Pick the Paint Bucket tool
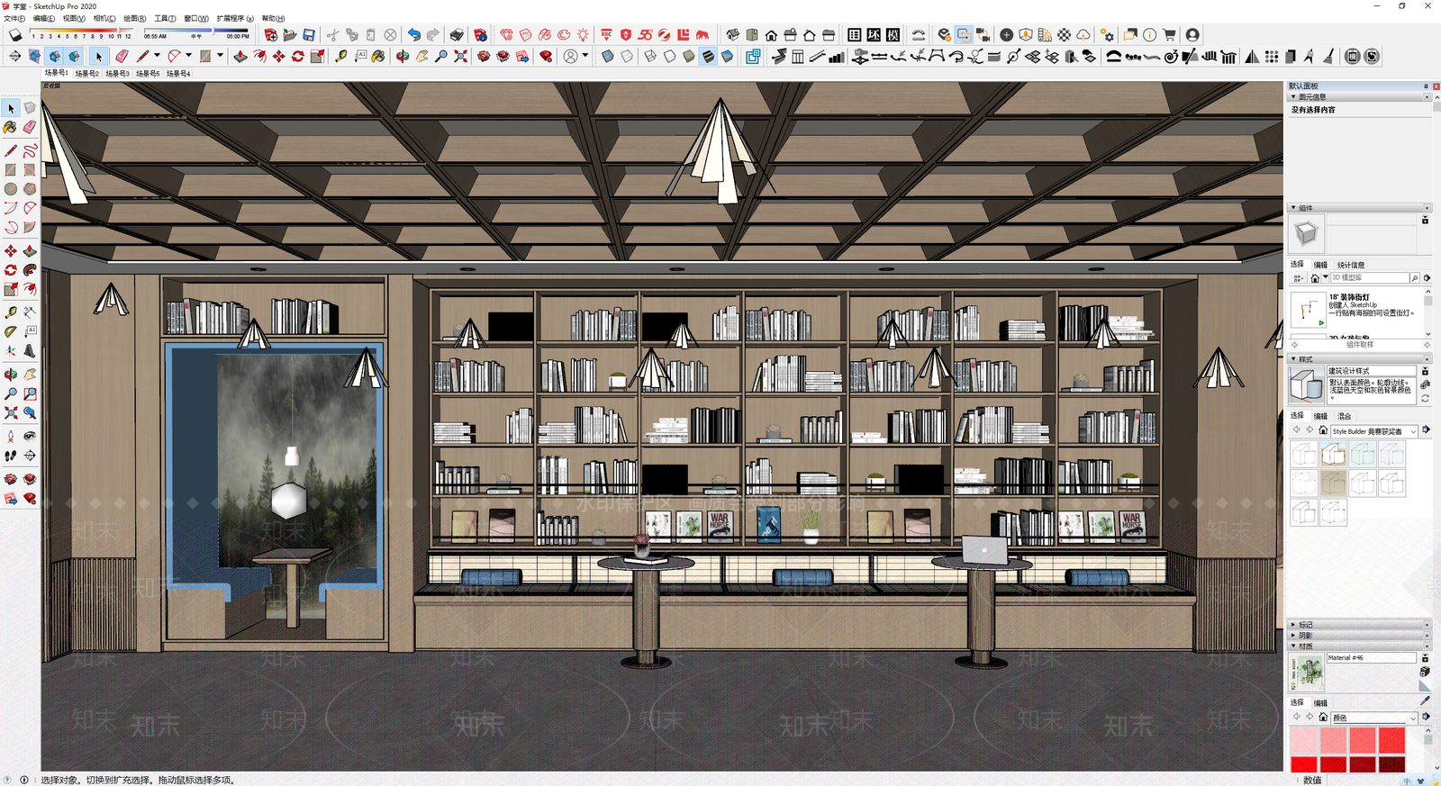Screen dimensions: 1441x786 click(11, 128)
